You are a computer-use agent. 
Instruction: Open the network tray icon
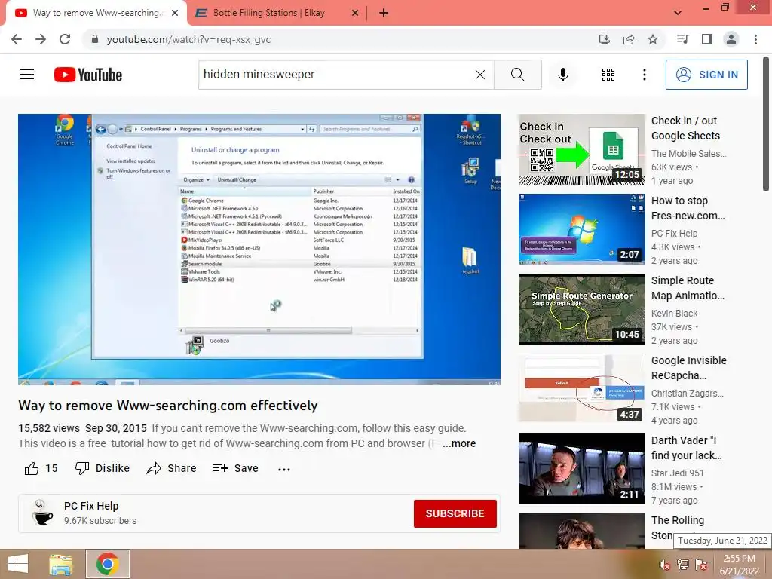point(683,565)
